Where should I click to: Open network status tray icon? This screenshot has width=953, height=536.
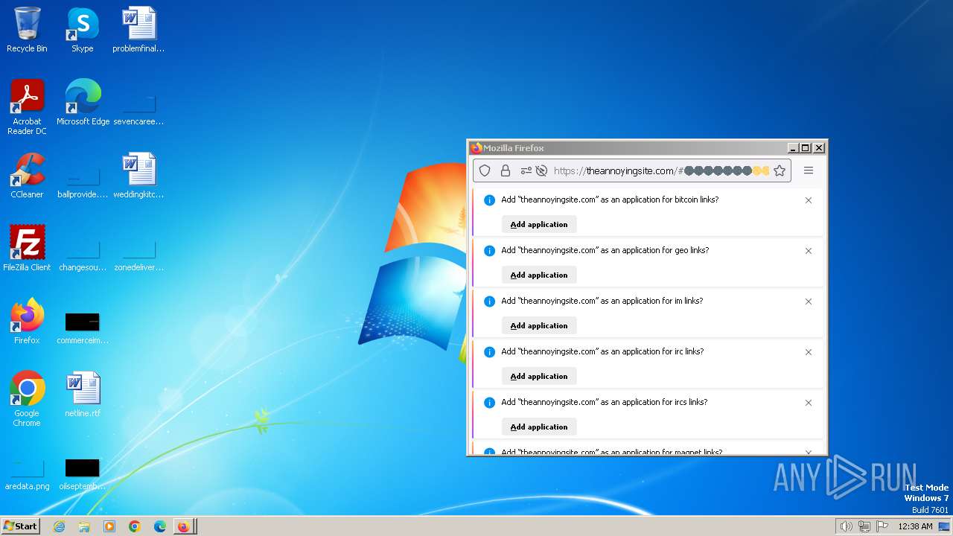[864, 526]
